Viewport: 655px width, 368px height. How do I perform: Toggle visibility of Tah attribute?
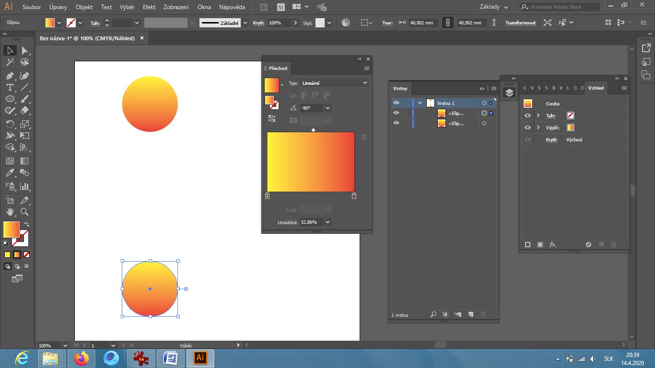click(x=527, y=115)
